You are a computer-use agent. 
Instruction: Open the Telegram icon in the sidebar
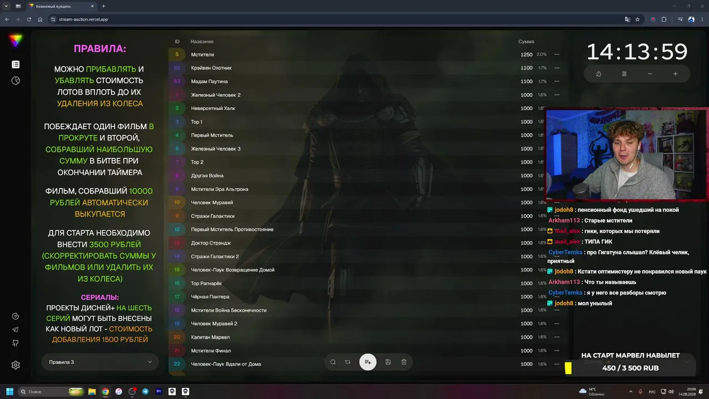pyautogui.click(x=16, y=330)
